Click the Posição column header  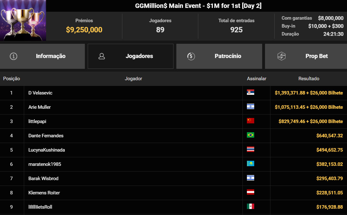11,78
